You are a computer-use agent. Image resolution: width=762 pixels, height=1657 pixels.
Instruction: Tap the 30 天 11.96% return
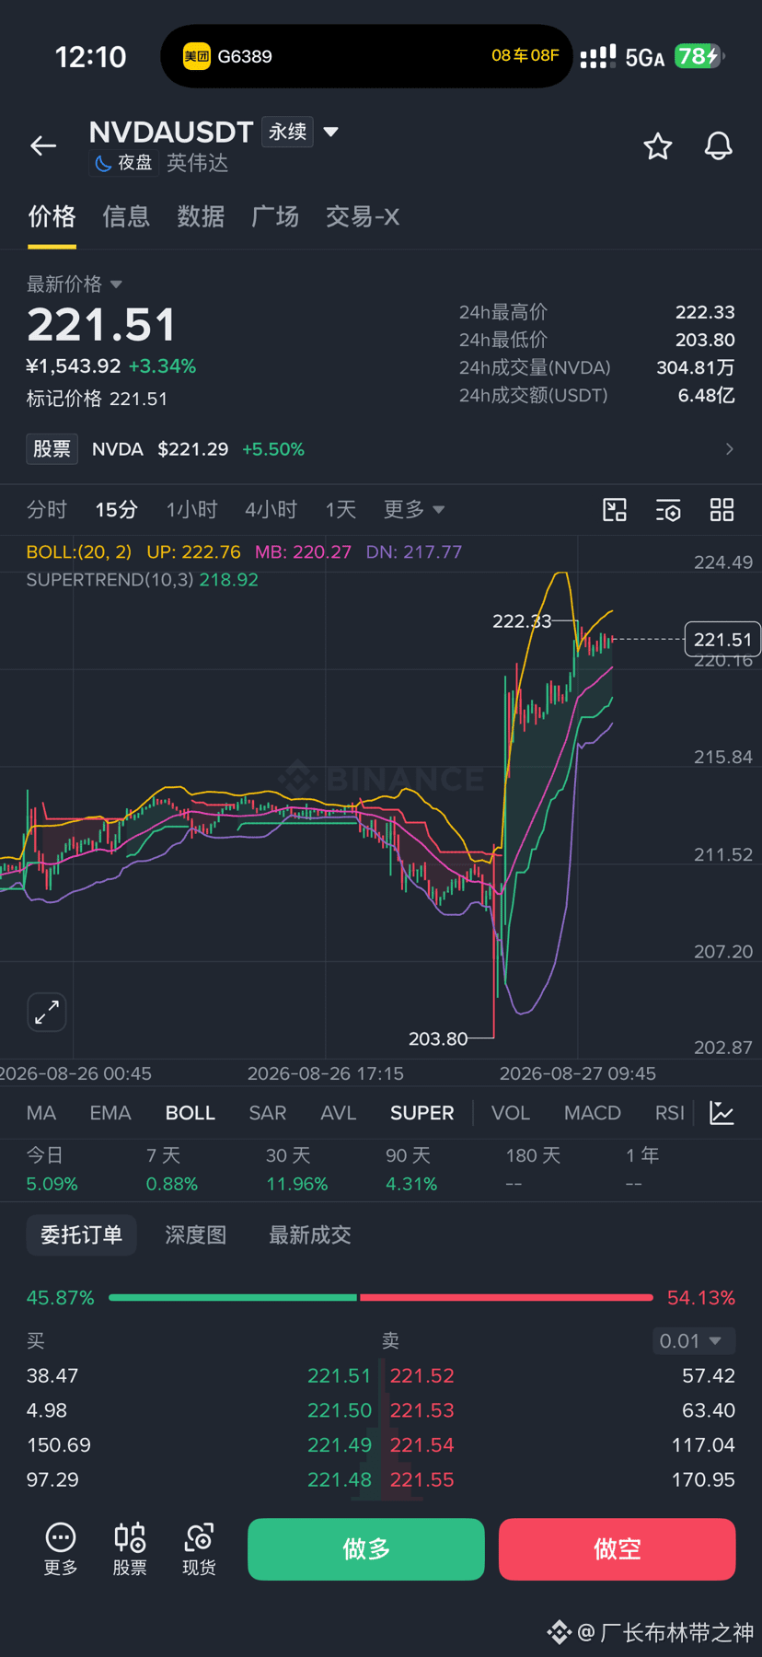pyautogui.click(x=296, y=1169)
